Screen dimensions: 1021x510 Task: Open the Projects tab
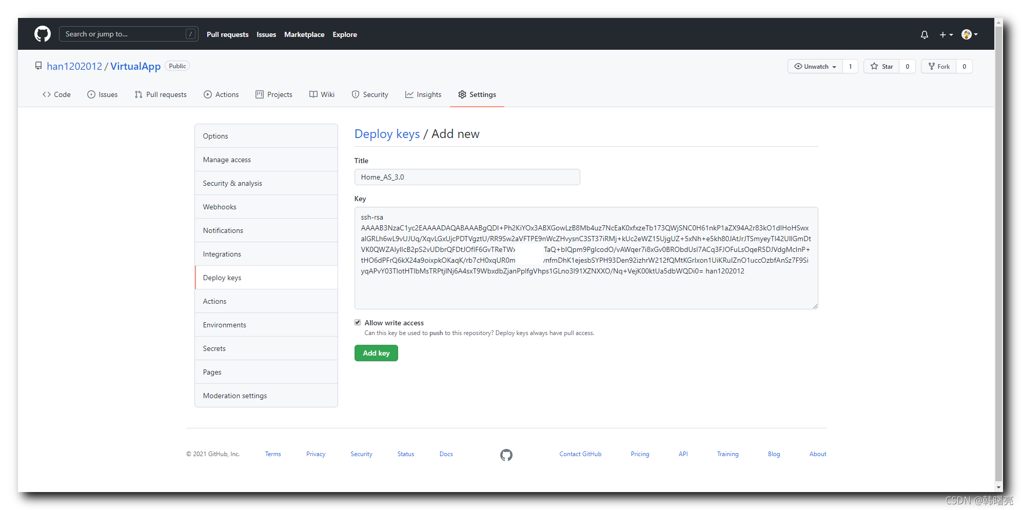click(274, 94)
